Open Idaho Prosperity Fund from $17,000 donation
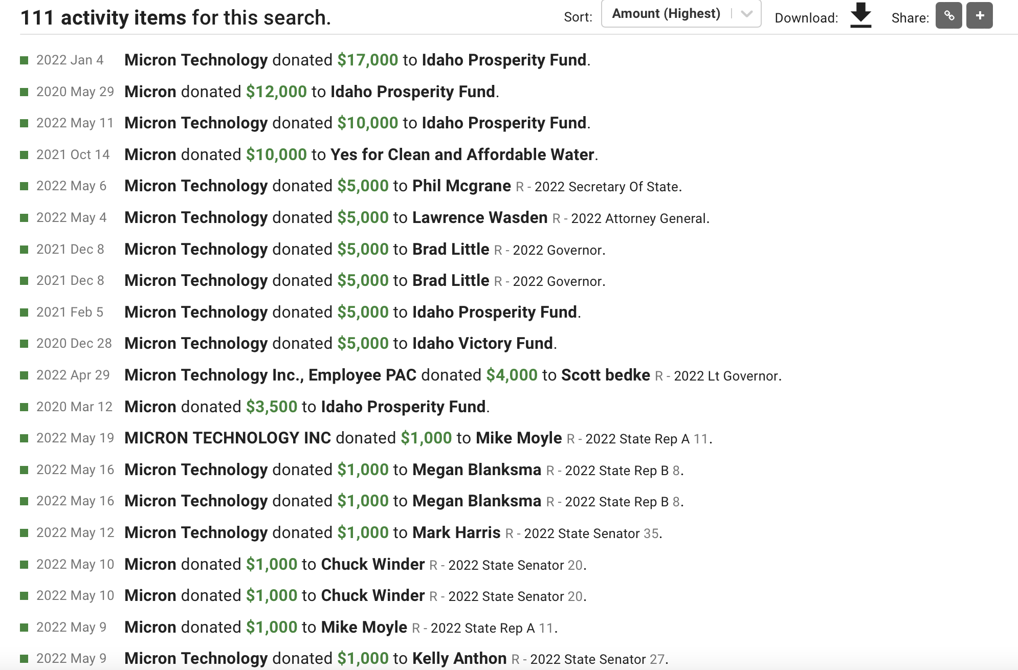The image size is (1018, 670). click(504, 60)
